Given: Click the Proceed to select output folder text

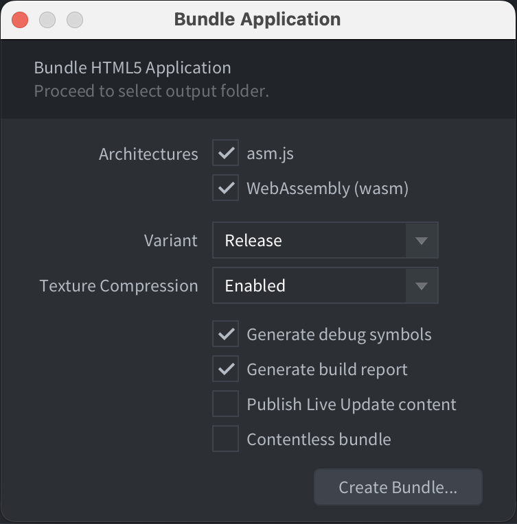Looking at the screenshot, I should click(151, 91).
